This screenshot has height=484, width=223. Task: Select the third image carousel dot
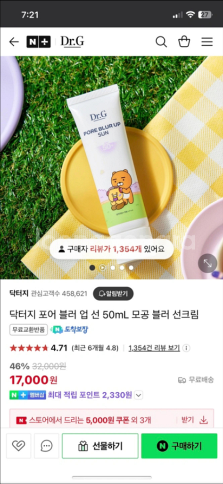[x=113, y=268]
